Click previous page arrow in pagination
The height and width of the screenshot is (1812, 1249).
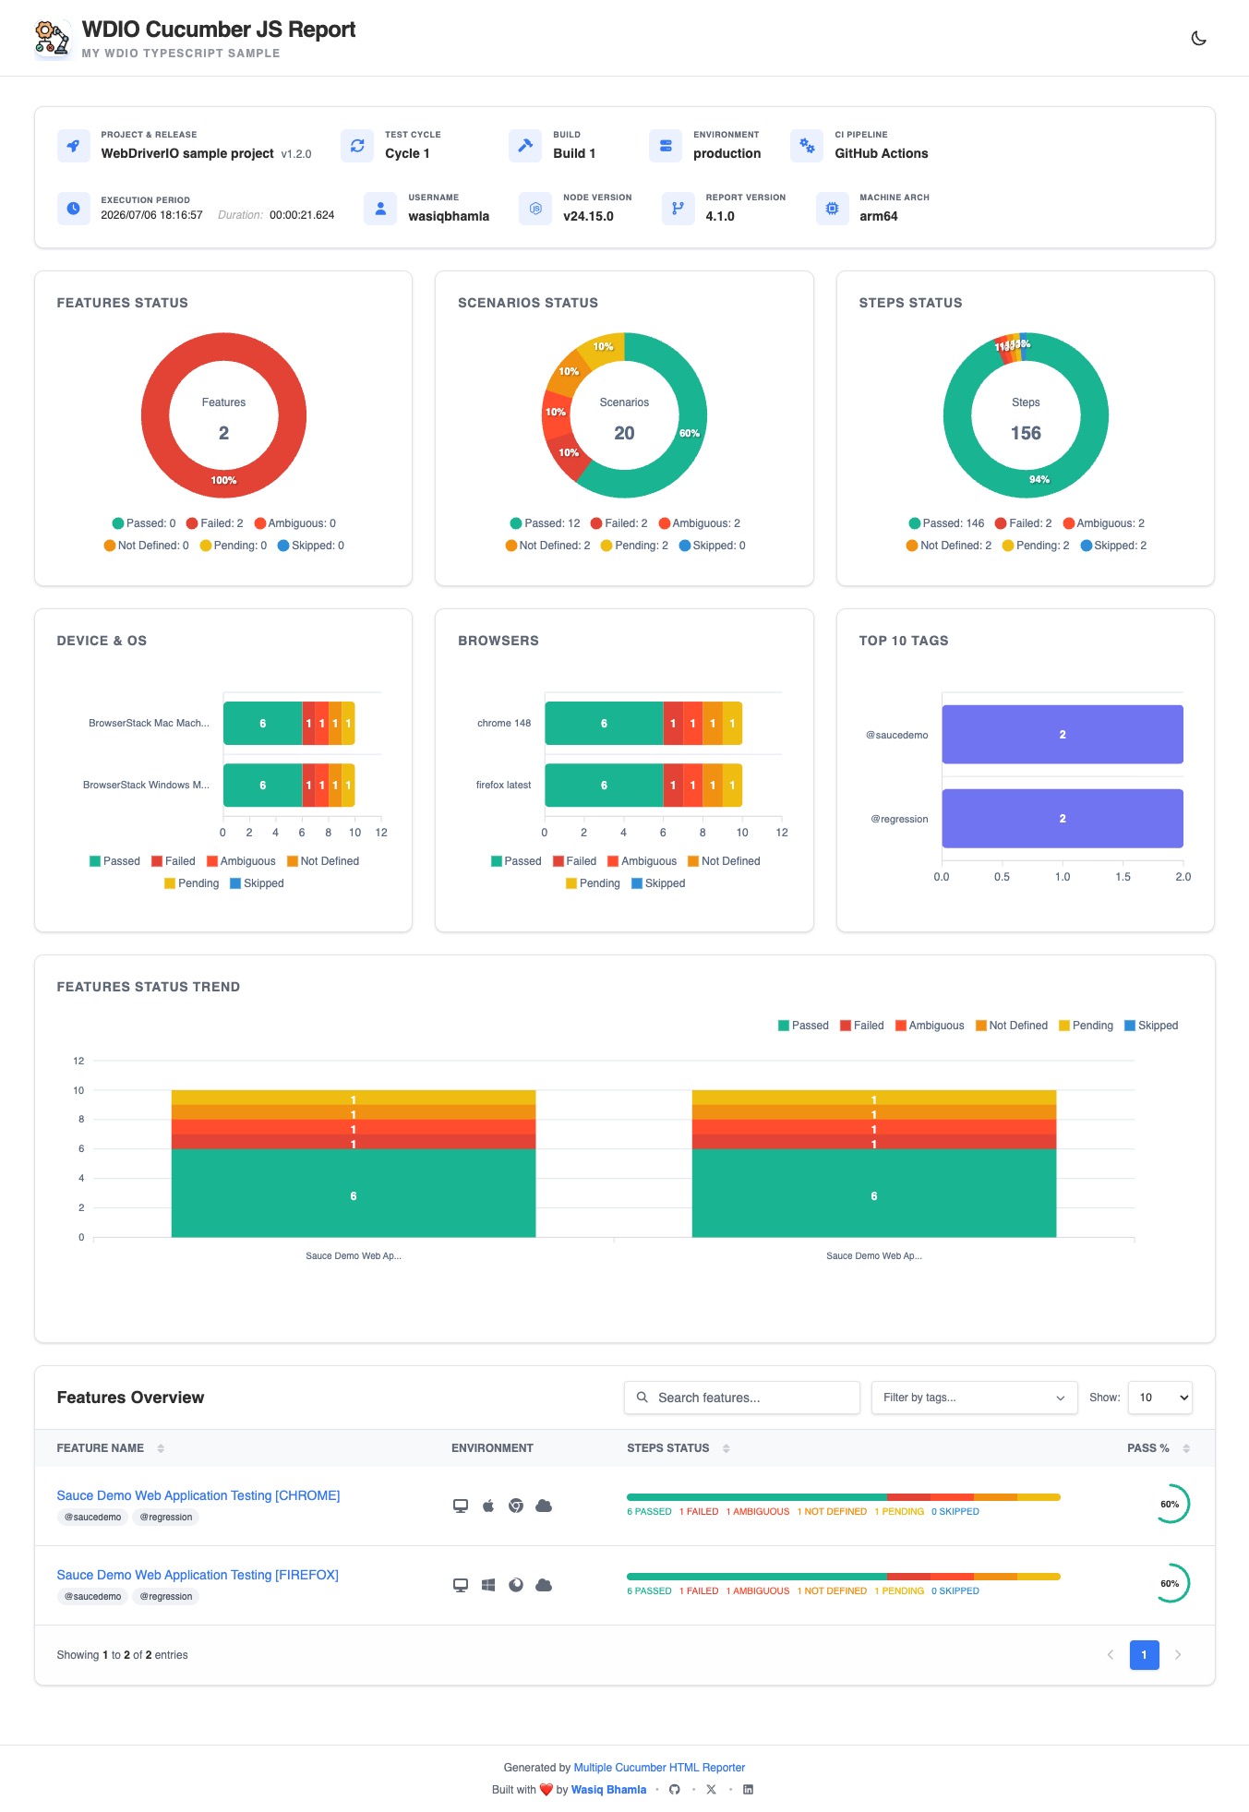tap(1111, 1654)
